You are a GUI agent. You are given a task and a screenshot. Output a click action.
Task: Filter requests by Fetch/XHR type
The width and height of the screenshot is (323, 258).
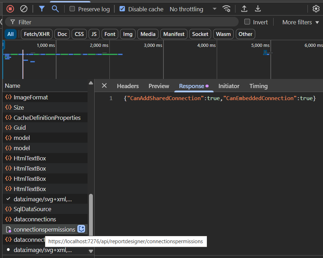coord(37,34)
